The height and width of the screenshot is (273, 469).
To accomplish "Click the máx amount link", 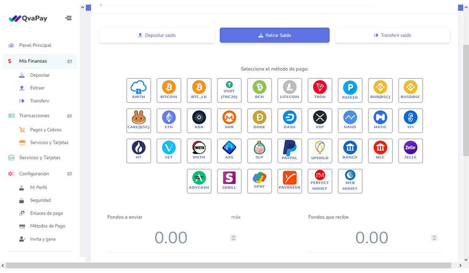I will (x=236, y=217).
